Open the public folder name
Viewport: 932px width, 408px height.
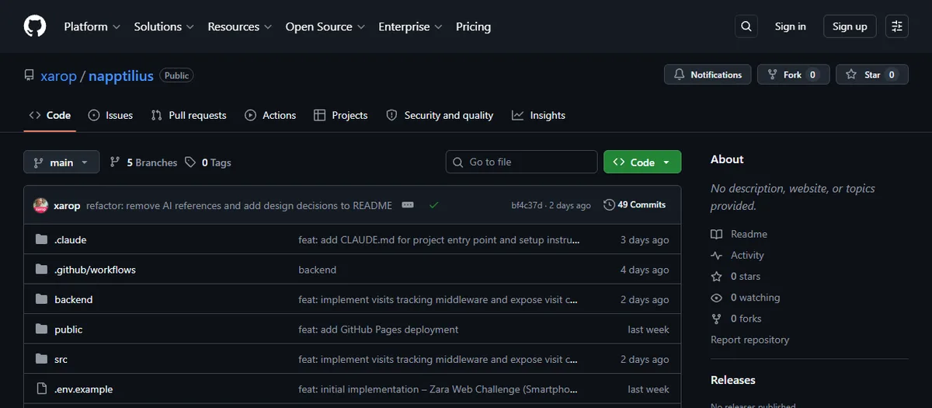(x=68, y=330)
